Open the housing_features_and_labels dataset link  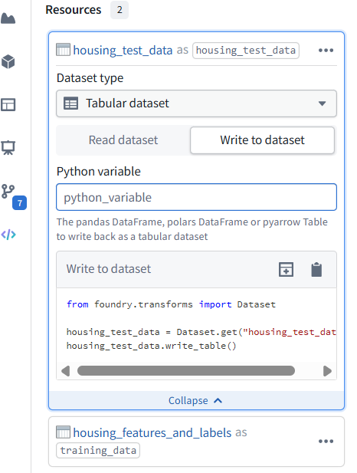152,433
